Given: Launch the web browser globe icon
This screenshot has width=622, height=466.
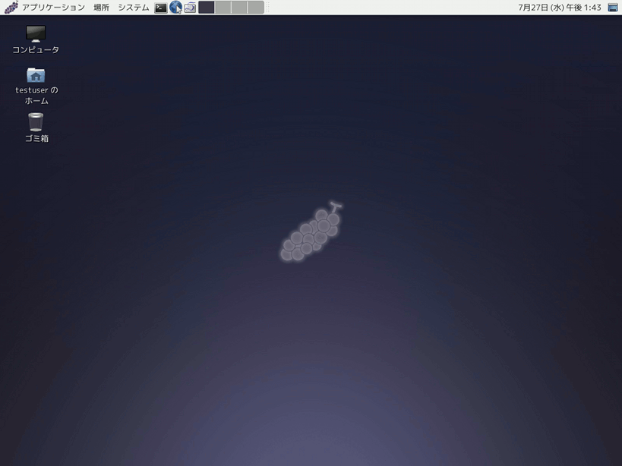Looking at the screenshot, I should coord(175,7).
